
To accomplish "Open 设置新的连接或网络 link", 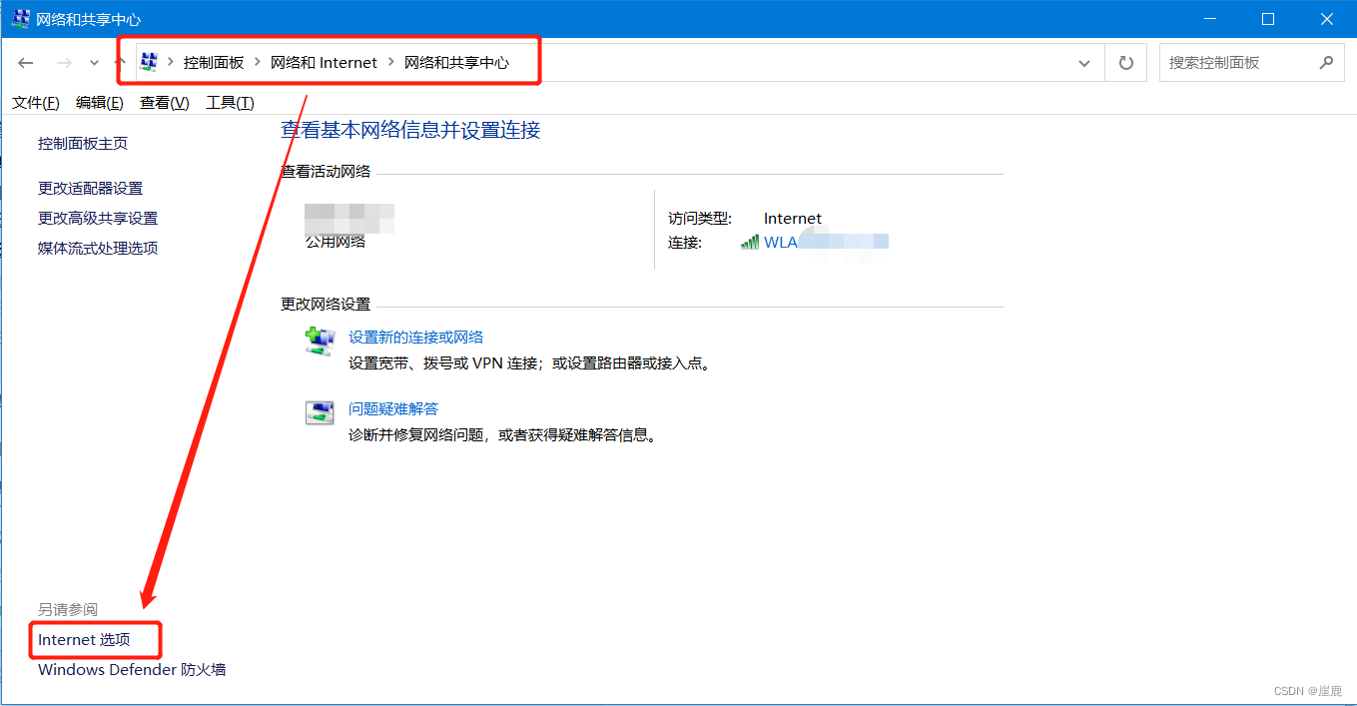I will (416, 338).
